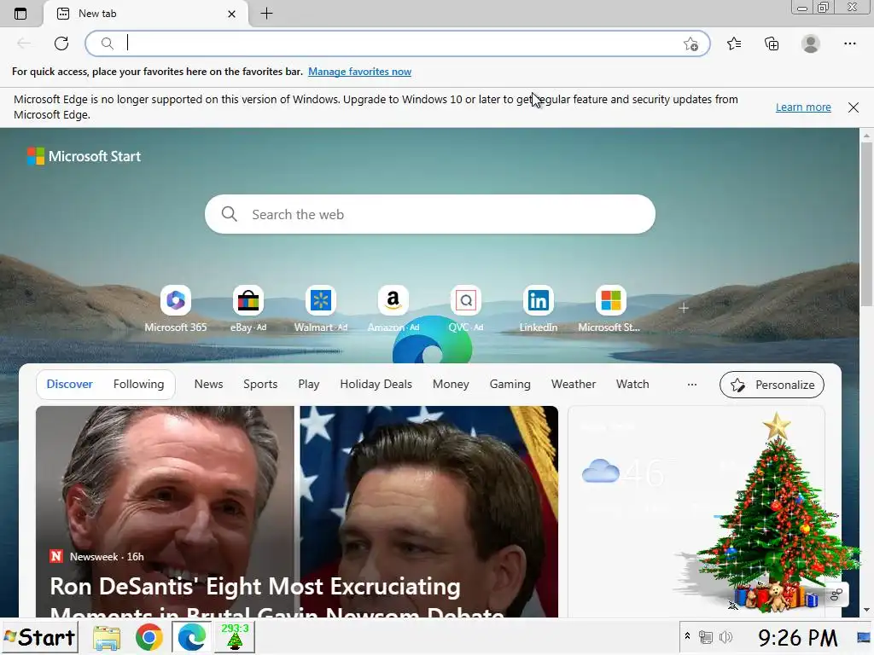This screenshot has height=655, width=874.
Task: Open Settings and more ellipsis menu
Action: (x=849, y=43)
